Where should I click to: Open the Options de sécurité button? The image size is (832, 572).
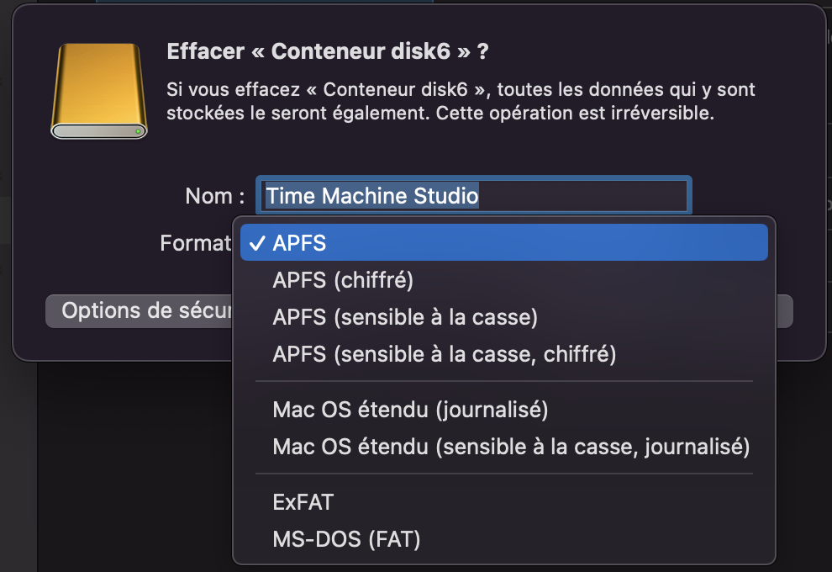(x=139, y=311)
